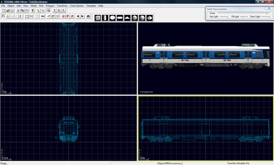Open the Polygon menu
Viewport: 274px width, 165px height.
point(50,6)
